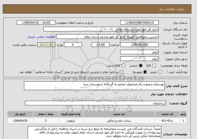Viewport: 197px width, 139px height.
Task: Click the شرح کلی نیاز description box
Action: [94, 86]
